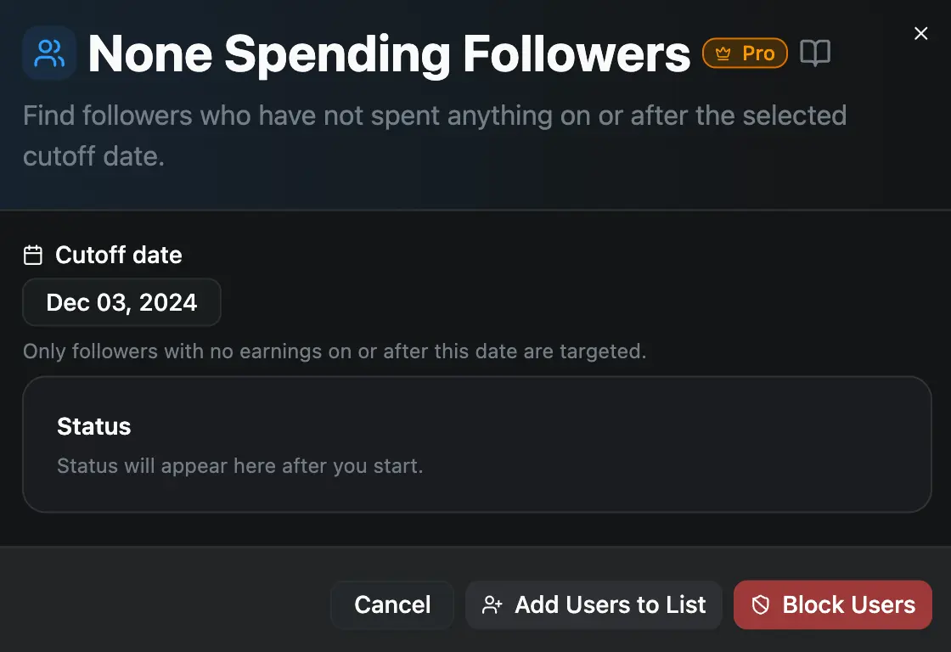This screenshot has width=951, height=652.
Task: Click the blue followers icon beside the title
Action: click(48, 53)
